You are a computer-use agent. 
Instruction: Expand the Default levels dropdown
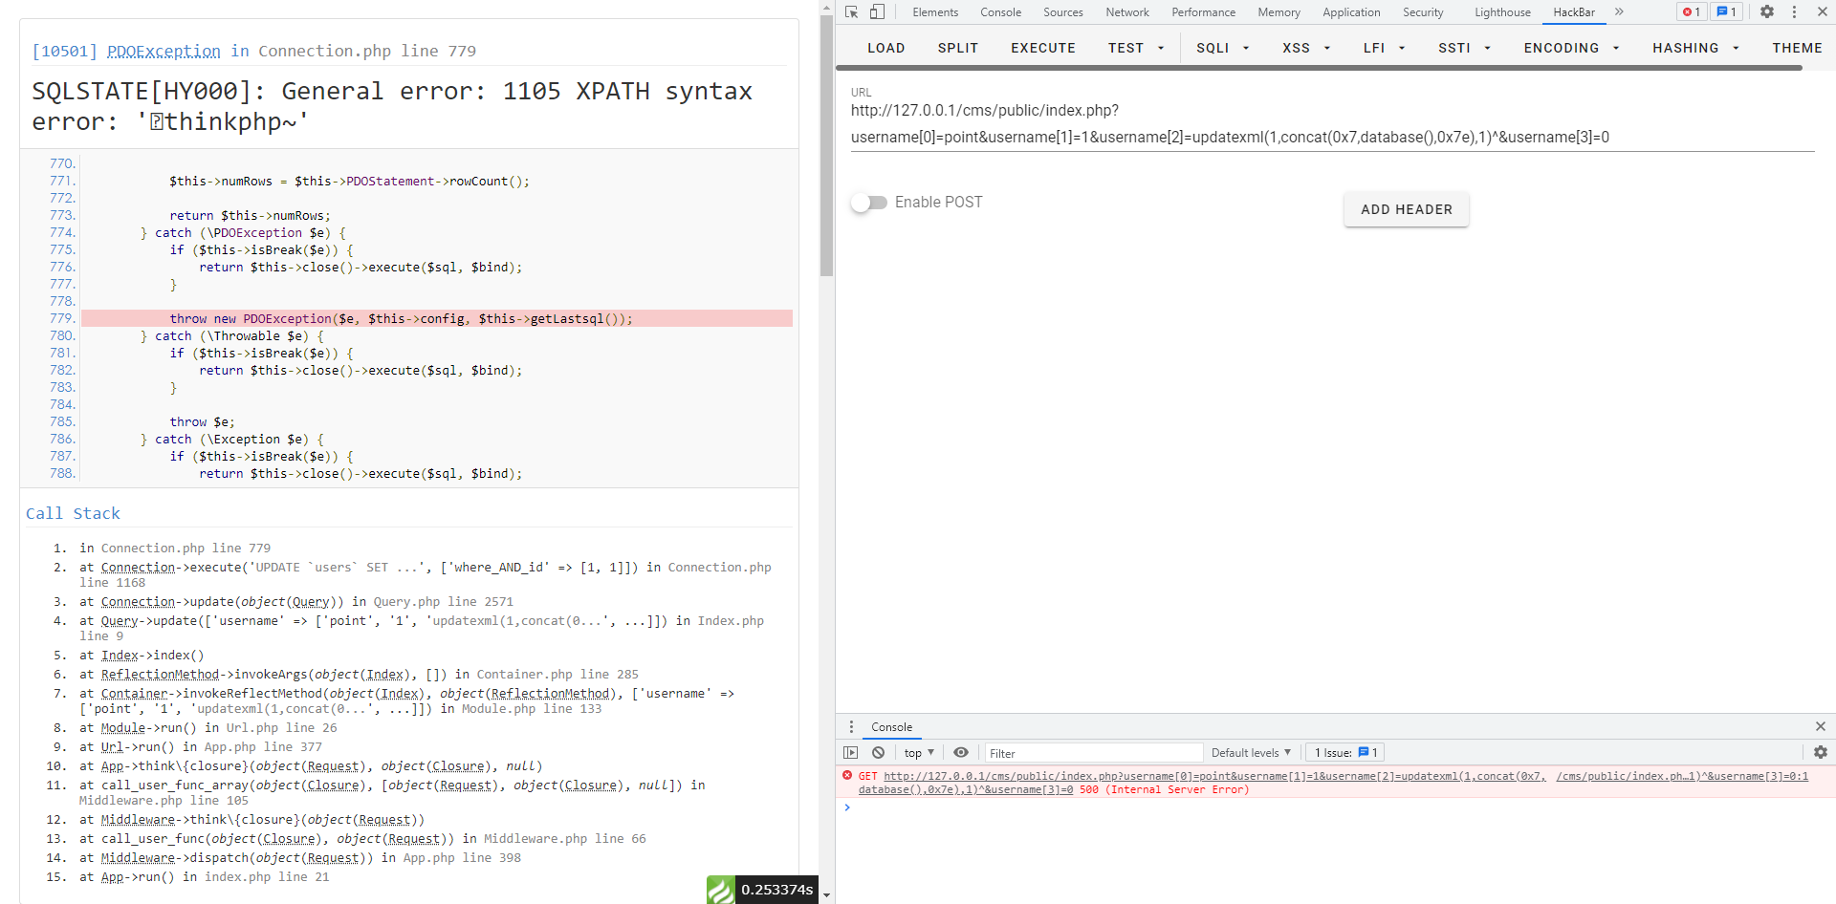coord(1250,752)
